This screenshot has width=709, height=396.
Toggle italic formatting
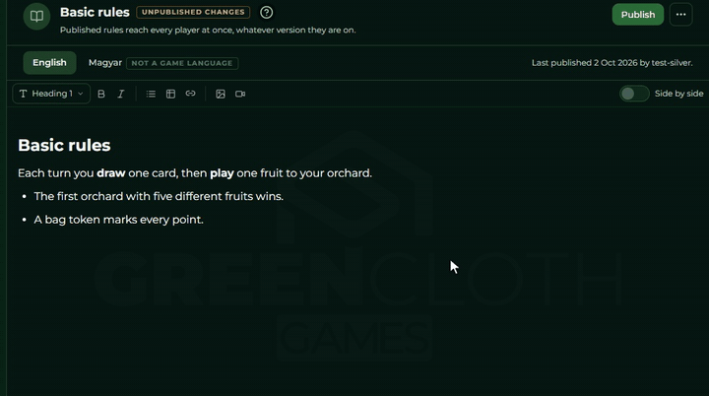click(121, 94)
